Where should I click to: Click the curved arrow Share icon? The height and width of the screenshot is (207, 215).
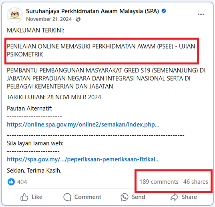coord(175,197)
